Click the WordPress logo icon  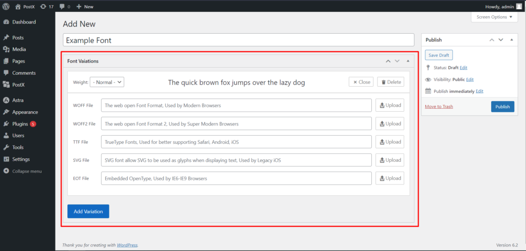(x=6, y=6)
